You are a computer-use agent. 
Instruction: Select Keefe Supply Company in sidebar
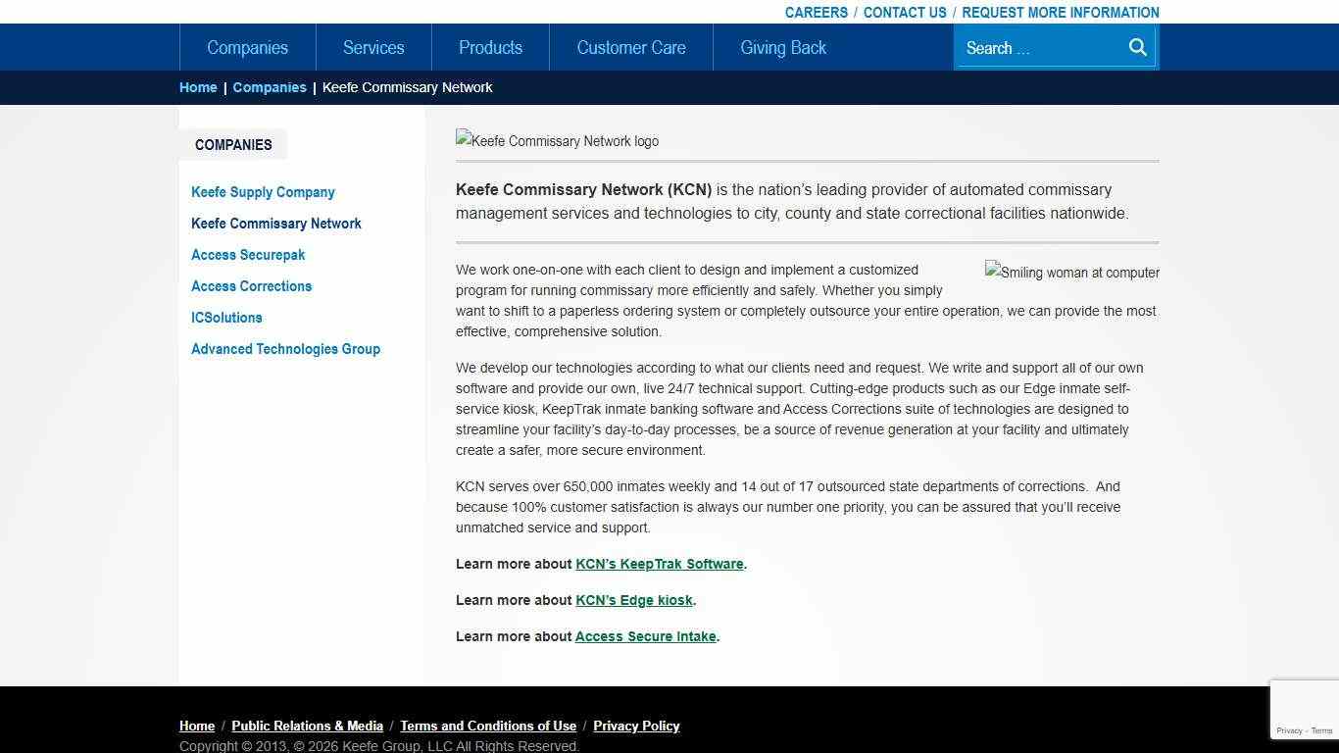click(x=263, y=192)
